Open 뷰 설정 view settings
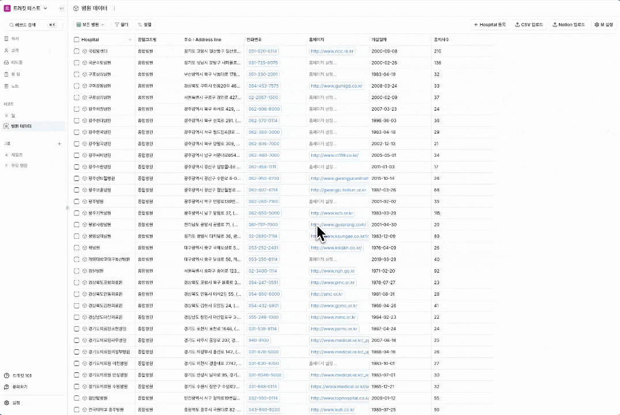The width and height of the screenshot is (620, 415). (x=604, y=25)
